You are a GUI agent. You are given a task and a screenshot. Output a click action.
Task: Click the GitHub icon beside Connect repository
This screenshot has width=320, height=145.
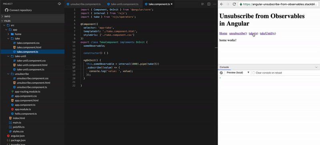click(6, 10)
